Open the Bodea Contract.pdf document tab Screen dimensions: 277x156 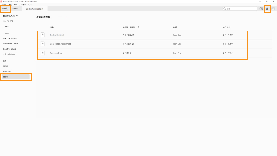tap(34, 9)
